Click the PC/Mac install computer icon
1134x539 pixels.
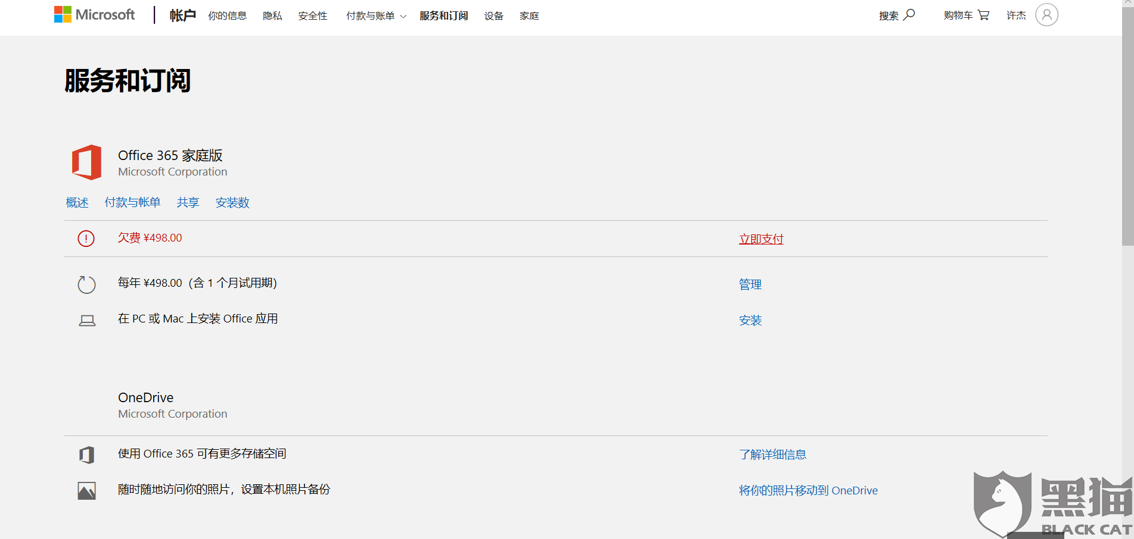tap(87, 319)
